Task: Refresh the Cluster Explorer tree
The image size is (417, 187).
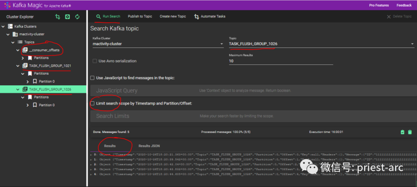Action: pos(77,17)
